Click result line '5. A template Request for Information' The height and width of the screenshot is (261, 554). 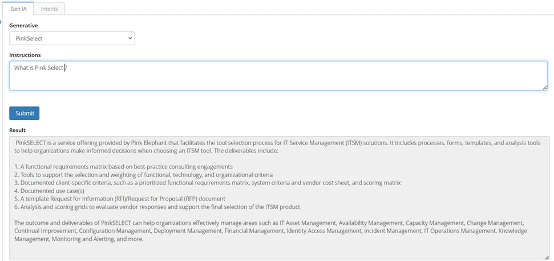point(120,199)
